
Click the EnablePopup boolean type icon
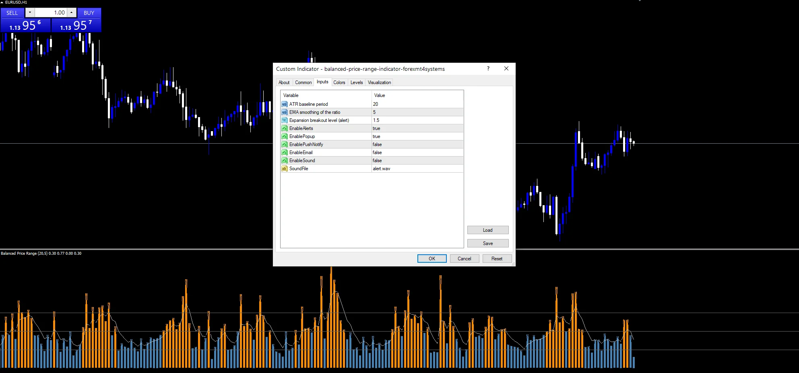click(284, 136)
